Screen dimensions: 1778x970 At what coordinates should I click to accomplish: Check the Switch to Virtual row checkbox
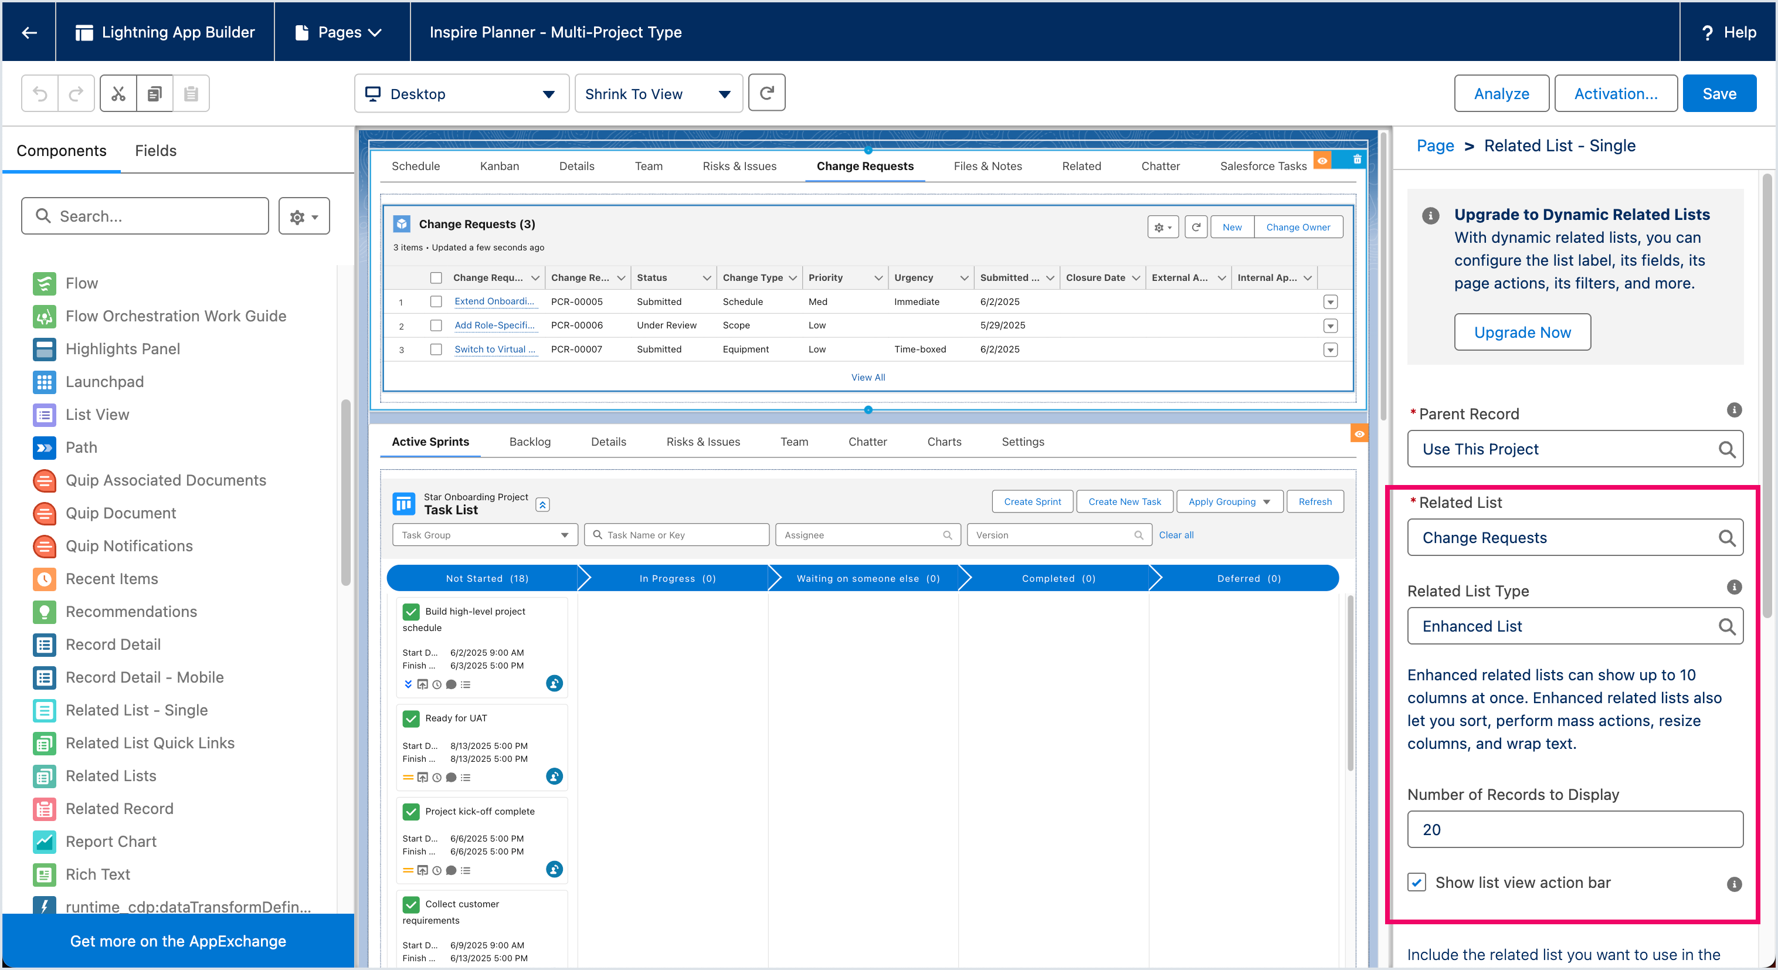[x=436, y=350]
